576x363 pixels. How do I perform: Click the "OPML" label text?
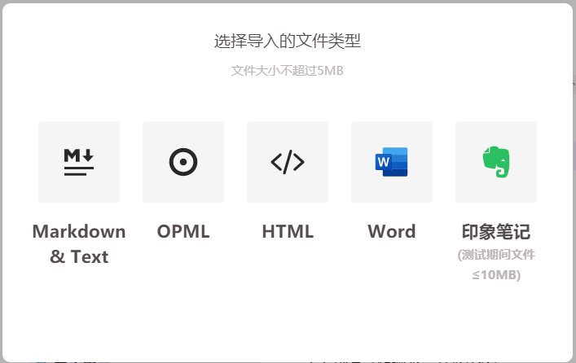pyautogui.click(x=183, y=232)
